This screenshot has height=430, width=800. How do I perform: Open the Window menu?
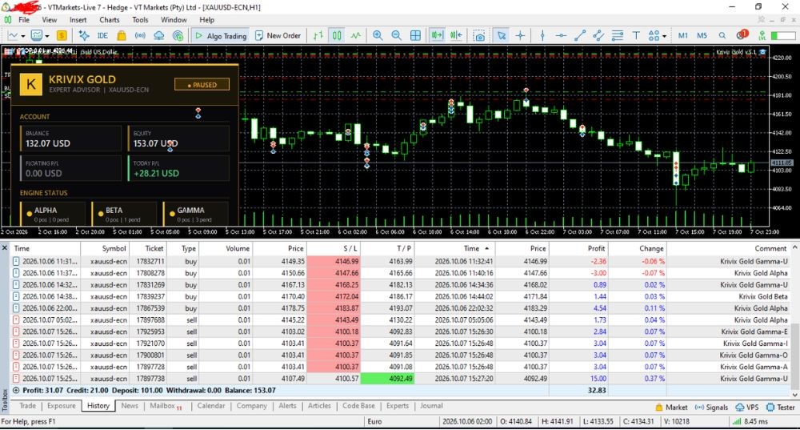(x=174, y=20)
